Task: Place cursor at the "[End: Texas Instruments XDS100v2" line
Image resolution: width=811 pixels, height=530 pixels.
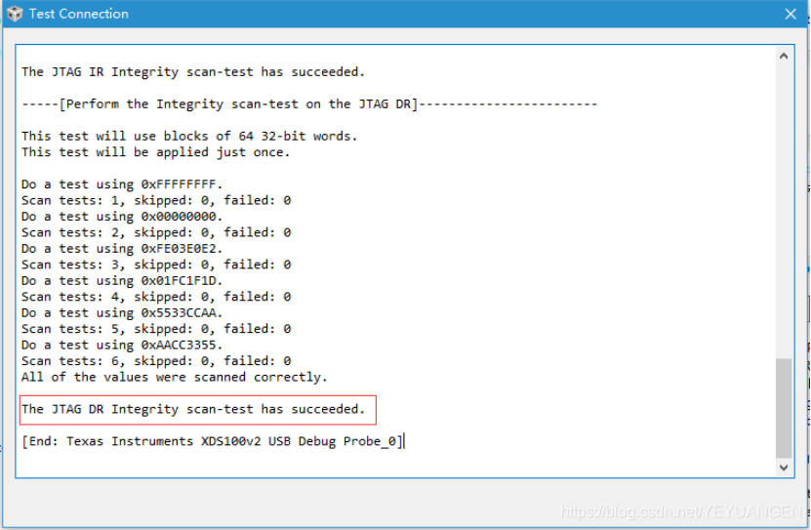Action: pyautogui.click(x=212, y=441)
